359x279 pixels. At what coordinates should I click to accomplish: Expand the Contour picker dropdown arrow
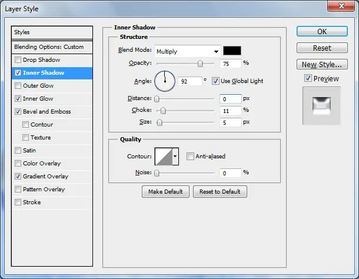[175, 157]
